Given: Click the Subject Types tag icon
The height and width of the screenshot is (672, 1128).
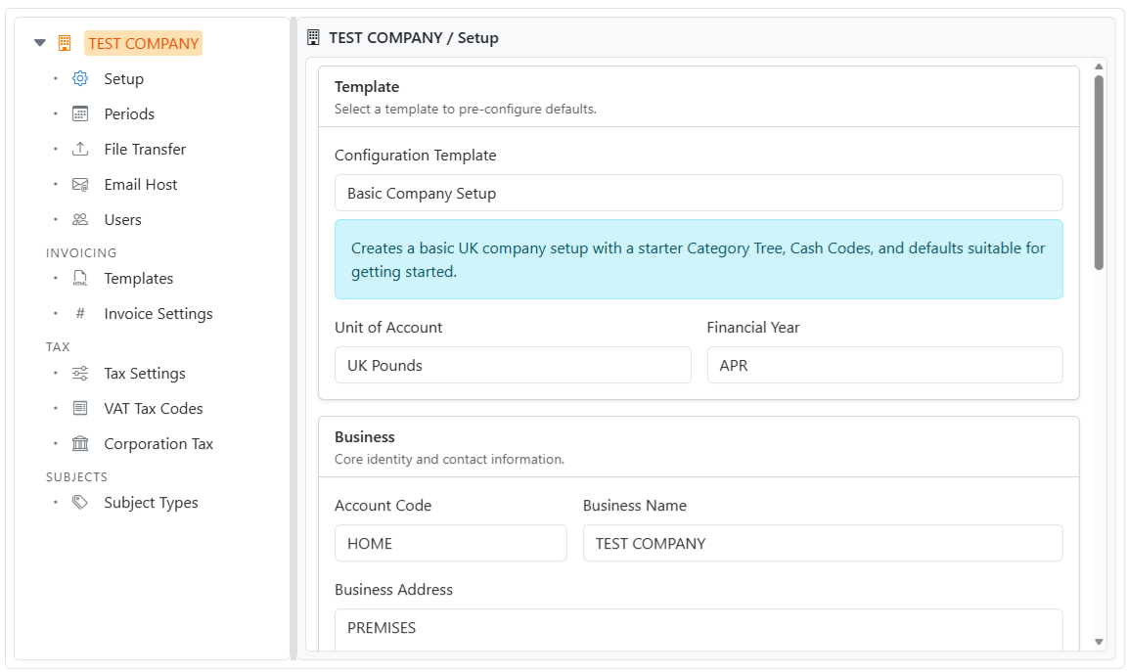Looking at the screenshot, I should 80,502.
